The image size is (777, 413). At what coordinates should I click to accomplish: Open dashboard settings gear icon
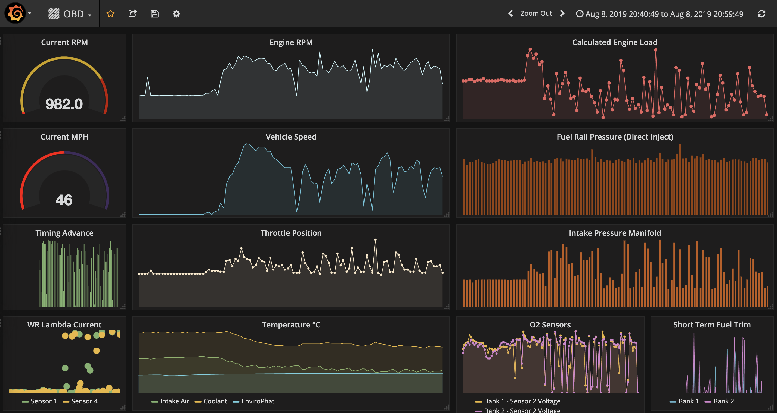click(177, 14)
